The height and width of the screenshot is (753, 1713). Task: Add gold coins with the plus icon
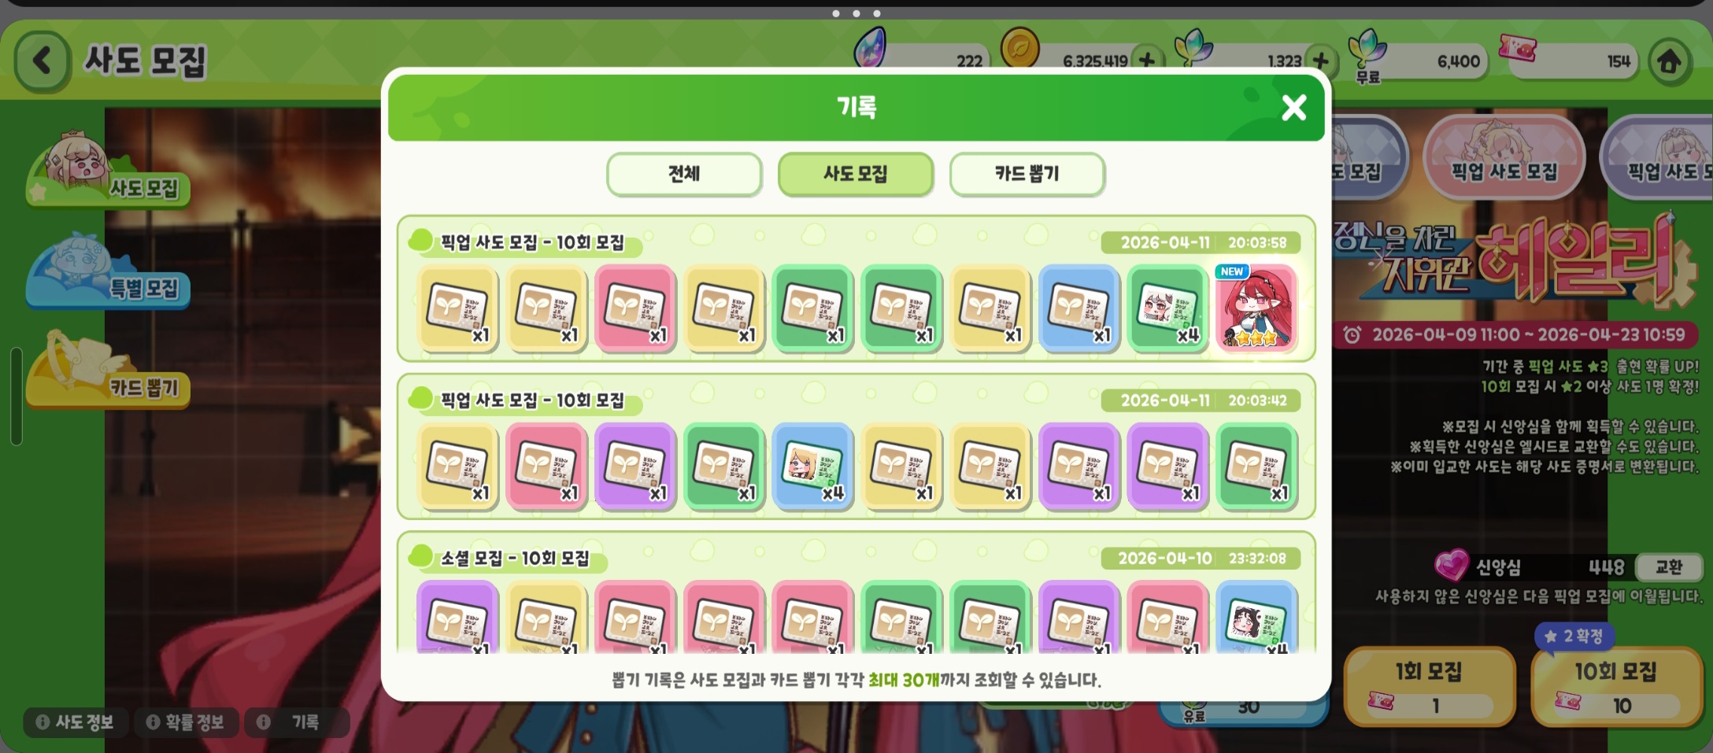click(x=1148, y=61)
